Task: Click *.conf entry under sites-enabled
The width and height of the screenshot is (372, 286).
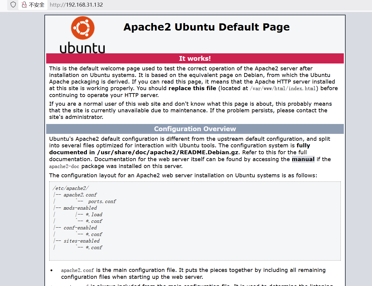Action: (x=94, y=247)
